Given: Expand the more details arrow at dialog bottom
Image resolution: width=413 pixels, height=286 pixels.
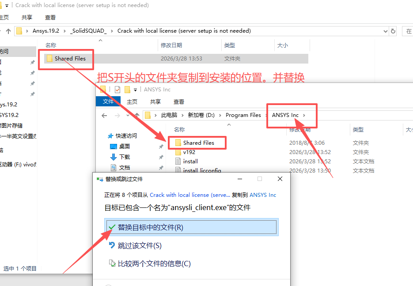Looking at the screenshot, I should pyautogui.click(x=108, y=285).
